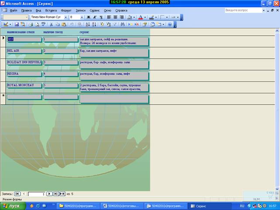Go to next record button
The height and width of the screenshot is (210, 280).
49,194
